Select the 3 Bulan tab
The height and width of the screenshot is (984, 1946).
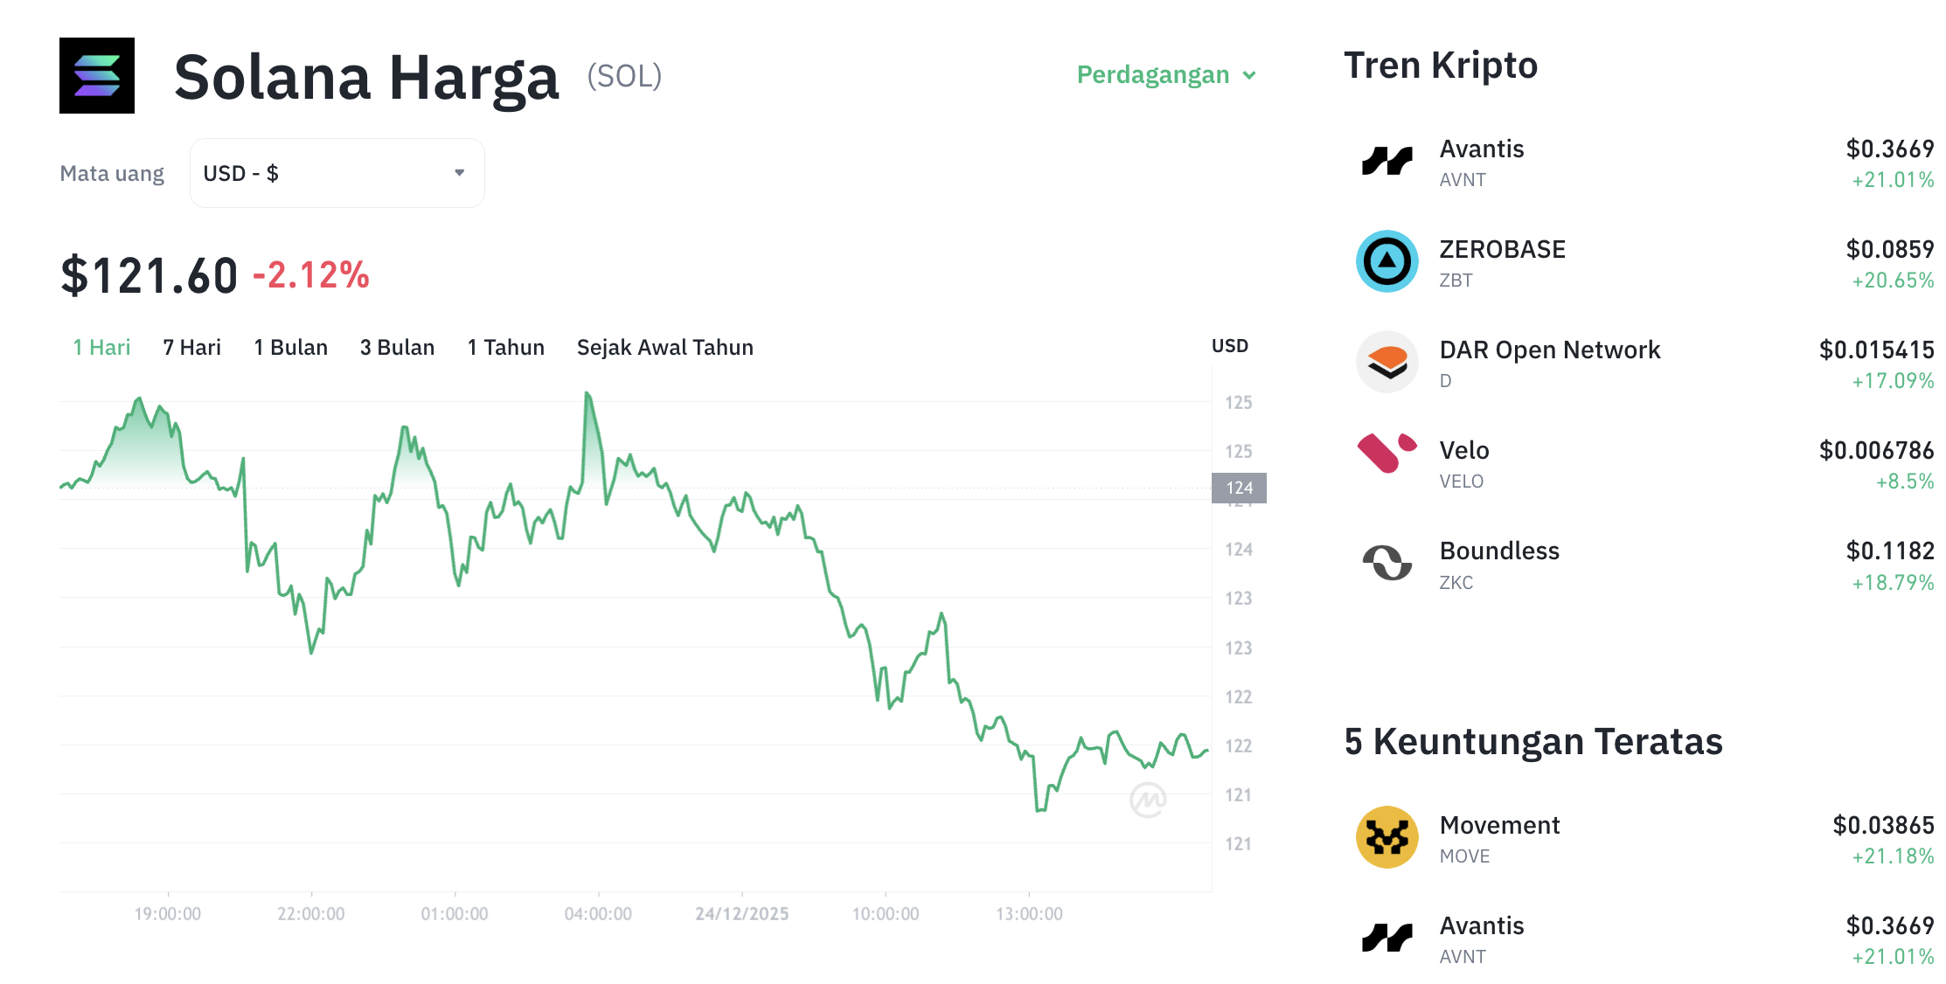point(398,347)
